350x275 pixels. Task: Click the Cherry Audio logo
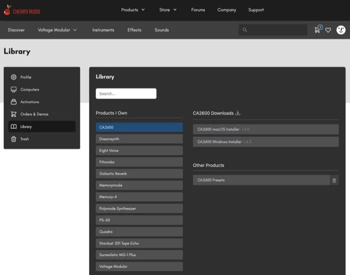tap(22, 10)
